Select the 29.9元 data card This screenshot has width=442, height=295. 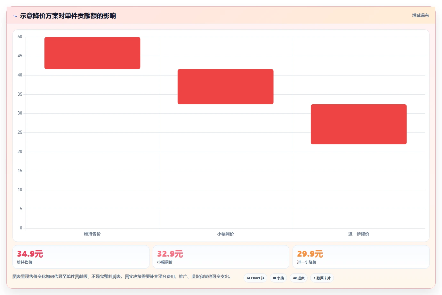coord(361,257)
